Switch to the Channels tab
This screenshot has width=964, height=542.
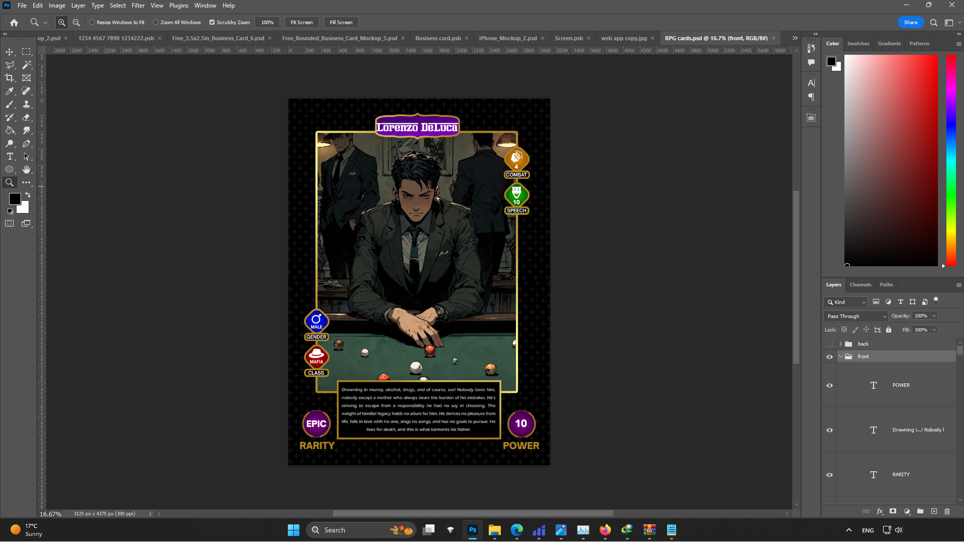click(x=860, y=285)
